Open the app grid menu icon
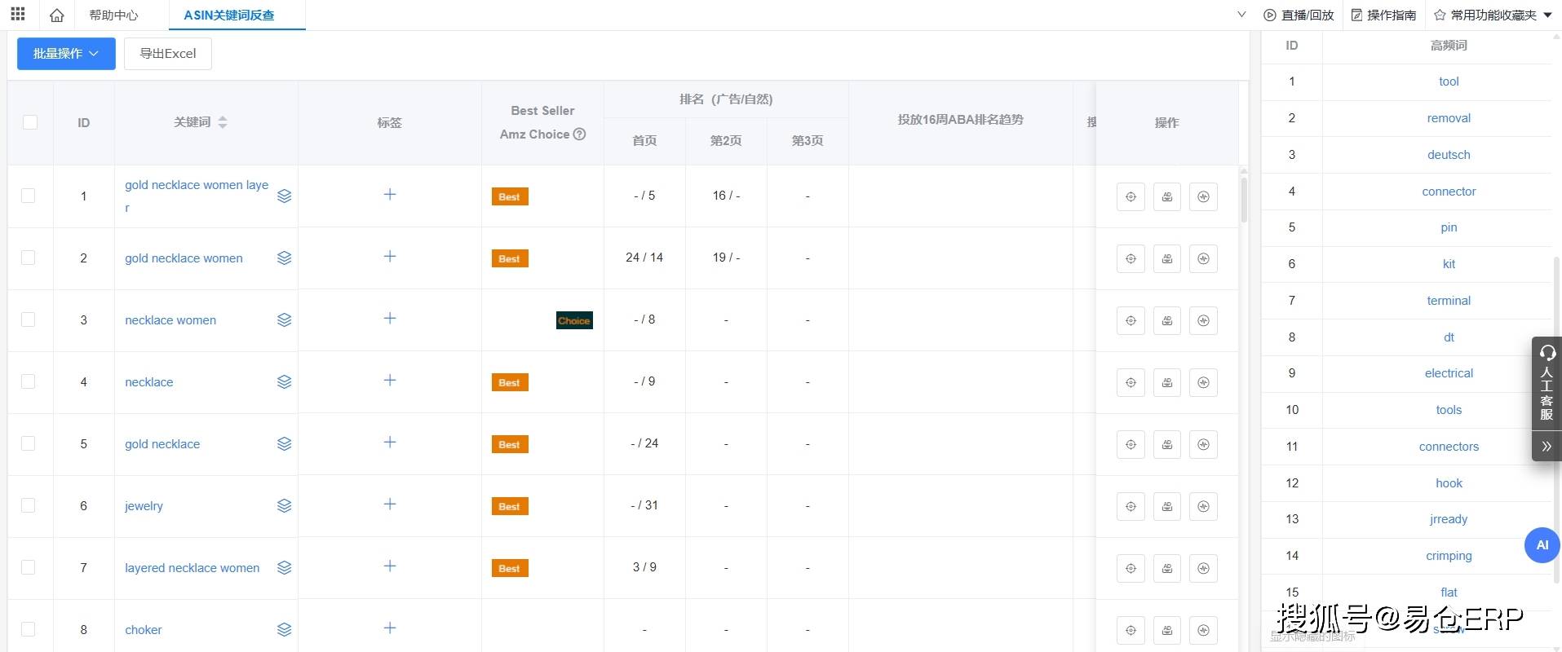1562x652 pixels. 18,14
